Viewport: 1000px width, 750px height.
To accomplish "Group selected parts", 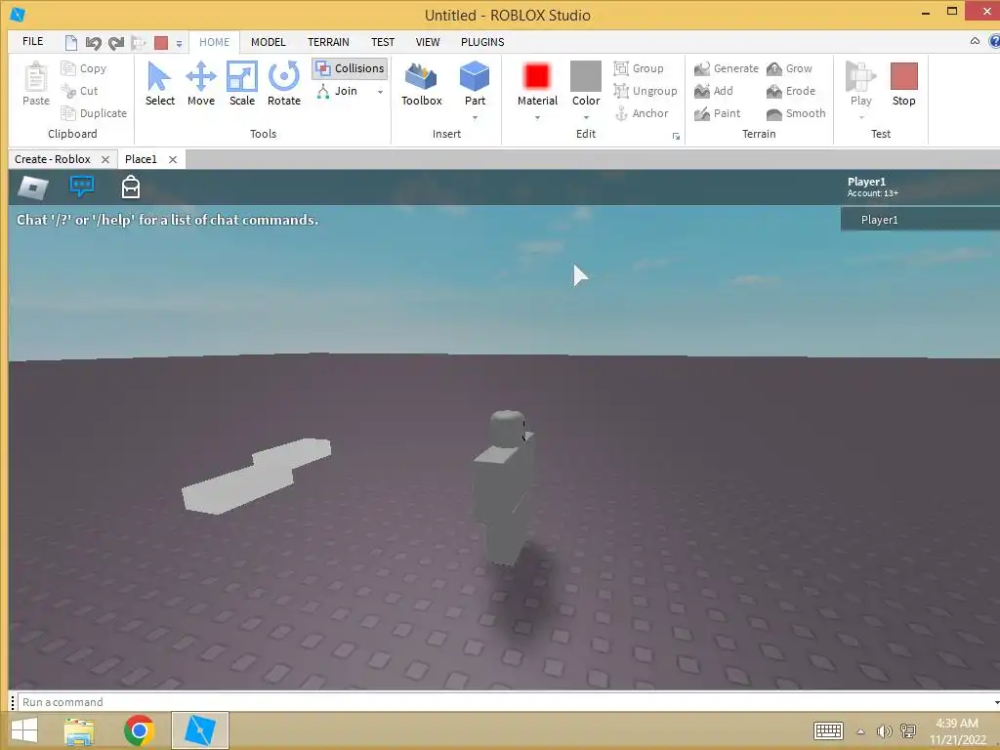I will tap(639, 68).
